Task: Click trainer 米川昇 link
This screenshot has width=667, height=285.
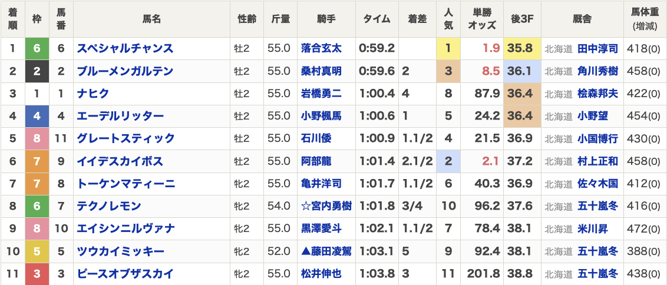Action: [593, 229]
